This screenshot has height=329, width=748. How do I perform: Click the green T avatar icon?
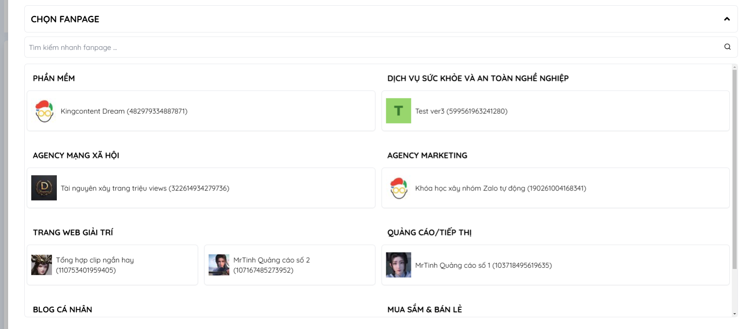(398, 111)
